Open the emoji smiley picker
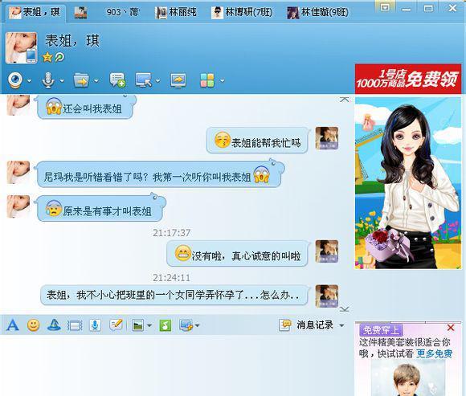This screenshot has width=466, height=396. tap(33, 325)
